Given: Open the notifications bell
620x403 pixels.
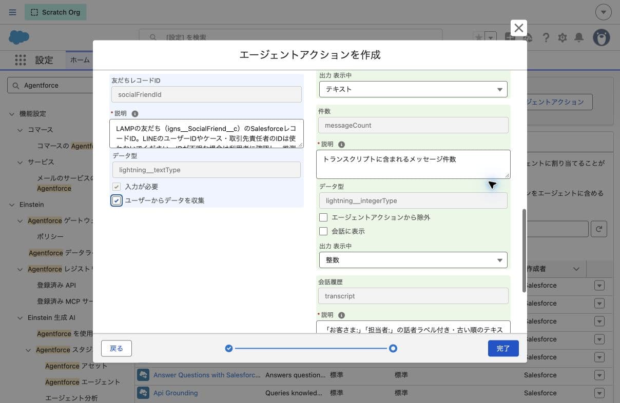Looking at the screenshot, I should [x=579, y=37].
